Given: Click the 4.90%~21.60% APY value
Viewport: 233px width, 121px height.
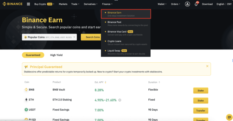Looking at the screenshot, I should click(105, 100).
